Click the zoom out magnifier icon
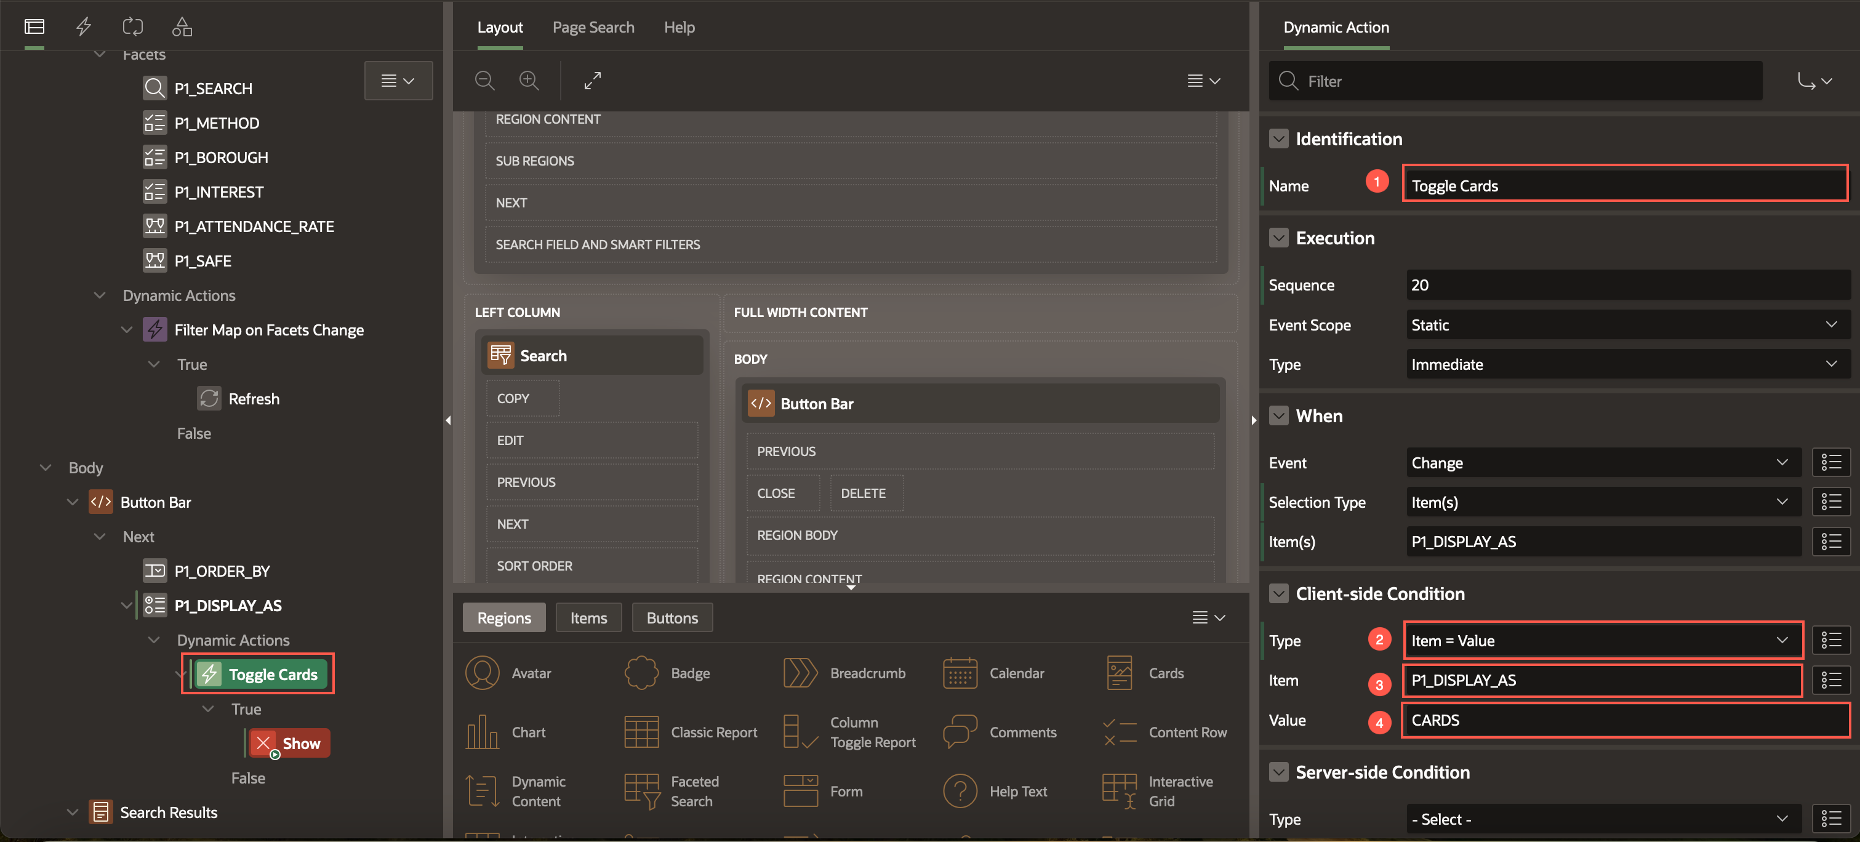 [484, 80]
